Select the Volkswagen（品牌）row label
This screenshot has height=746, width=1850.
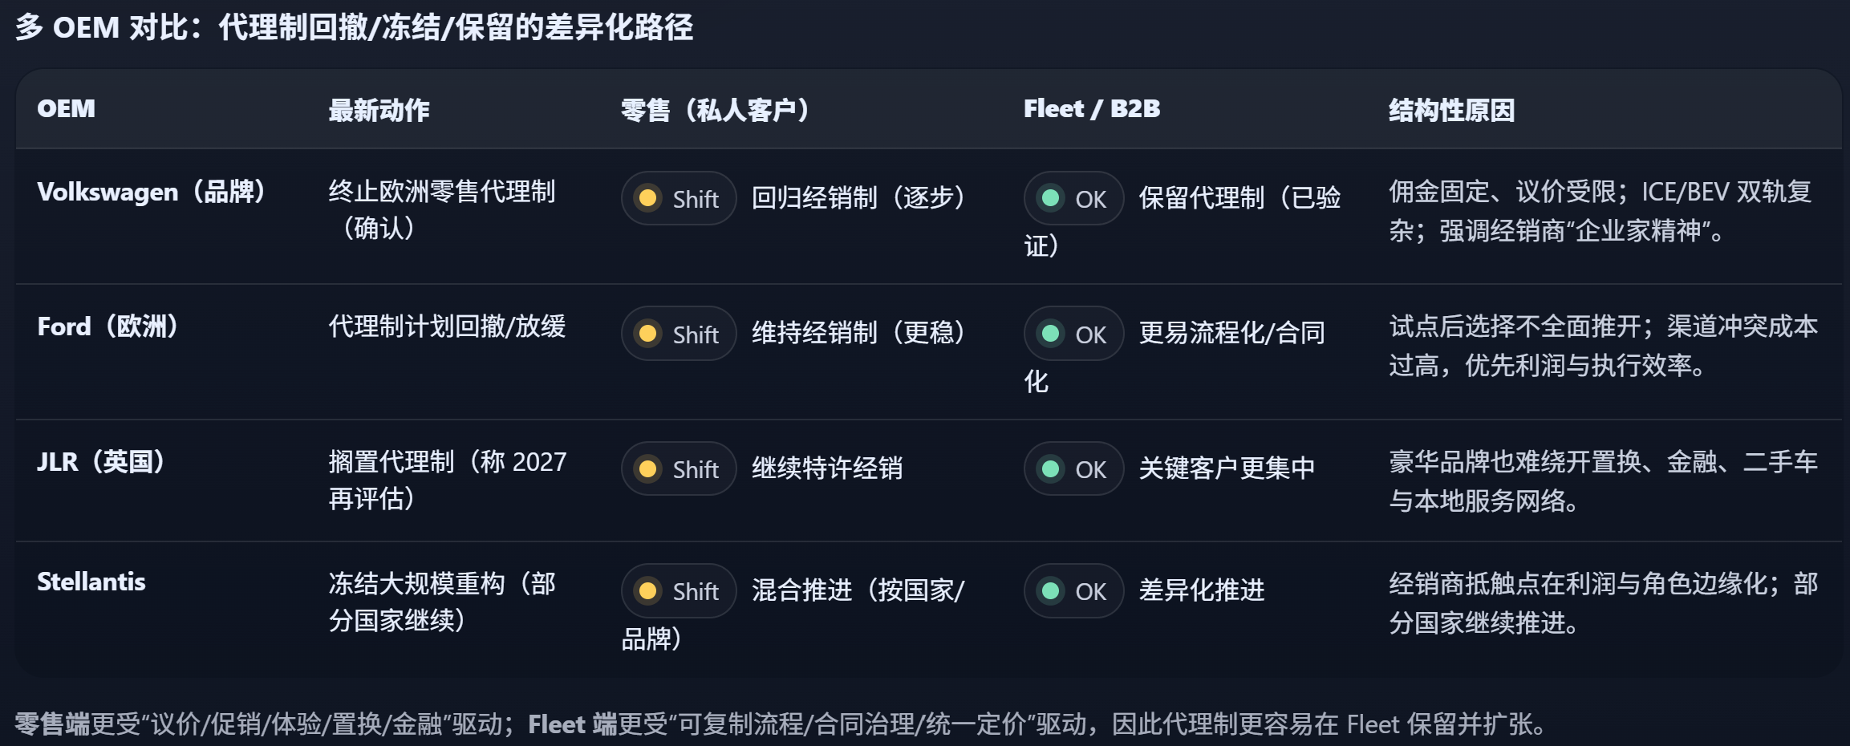(x=152, y=192)
